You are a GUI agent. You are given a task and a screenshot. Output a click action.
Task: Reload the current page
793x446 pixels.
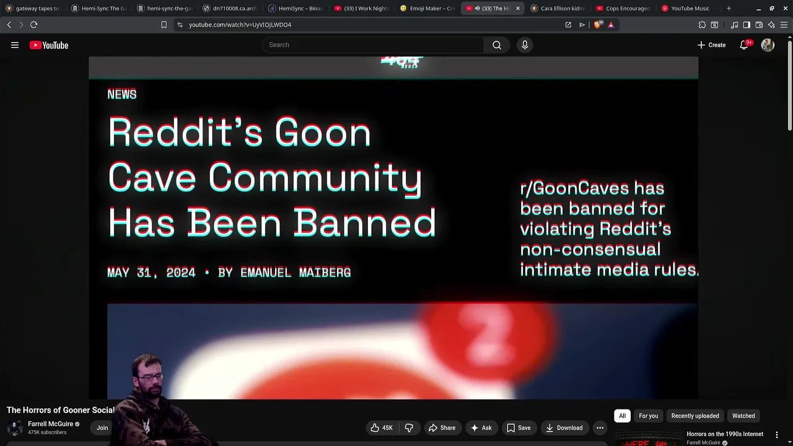[34, 25]
